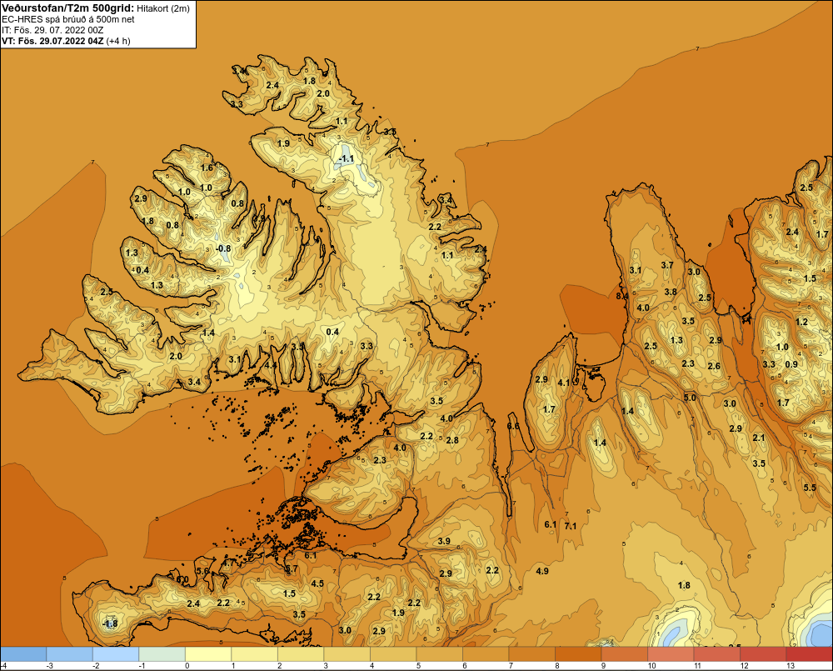The width and height of the screenshot is (833, 671).
Task: Click the '3.8' temperature value
Action: coord(671,292)
